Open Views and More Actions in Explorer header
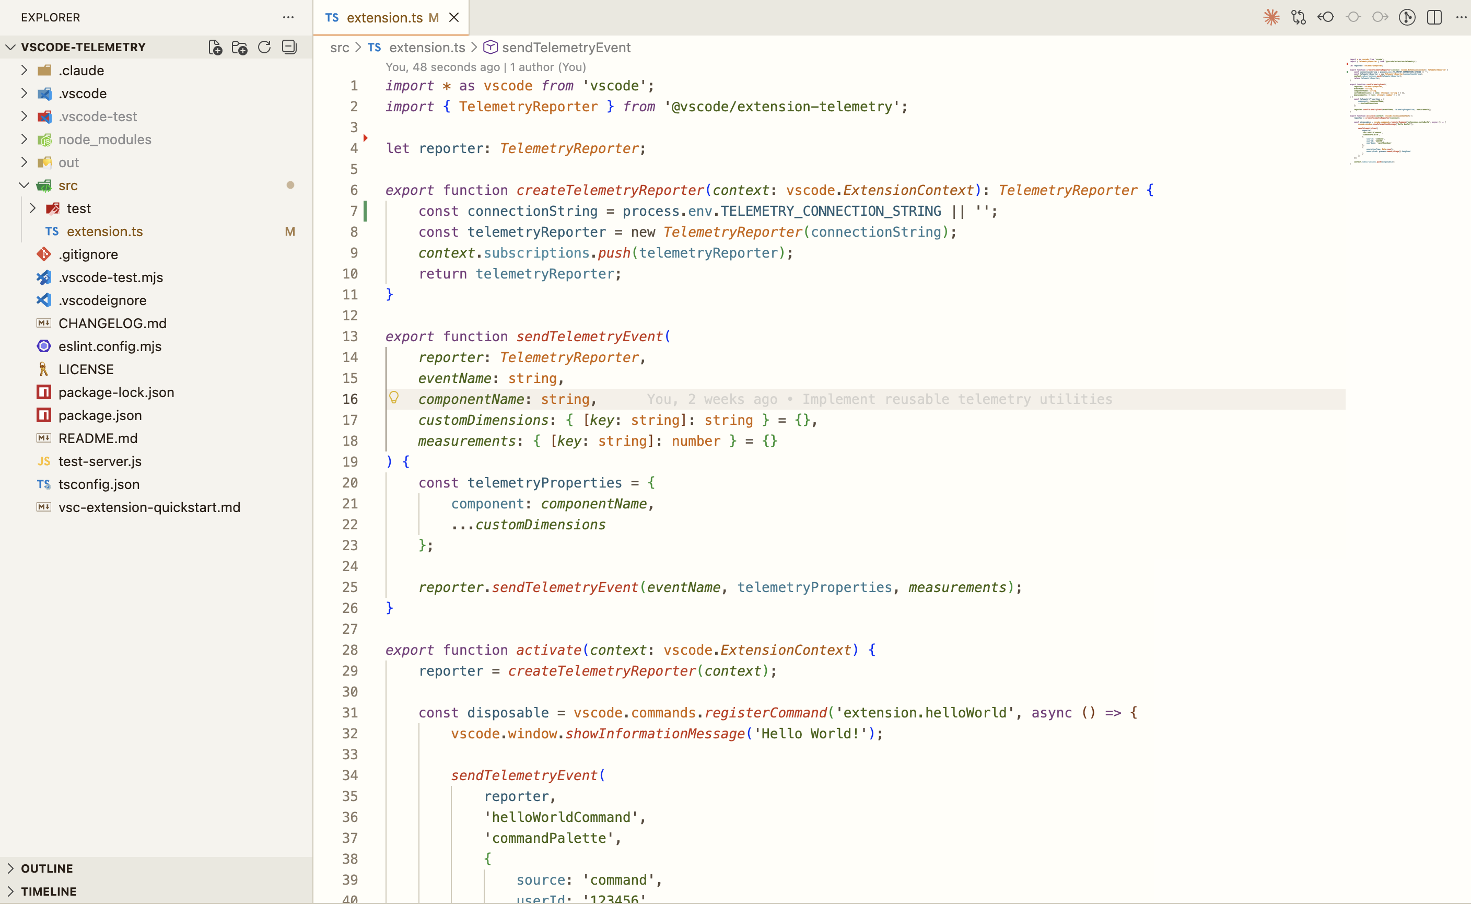 click(x=289, y=17)
